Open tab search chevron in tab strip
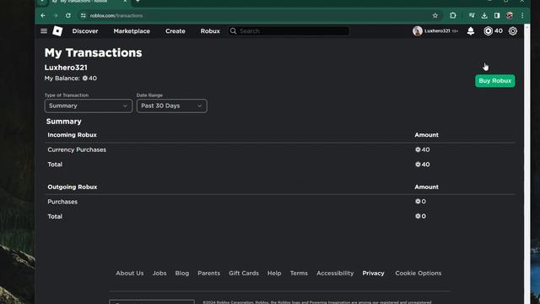540x304 pixels. 42,2
